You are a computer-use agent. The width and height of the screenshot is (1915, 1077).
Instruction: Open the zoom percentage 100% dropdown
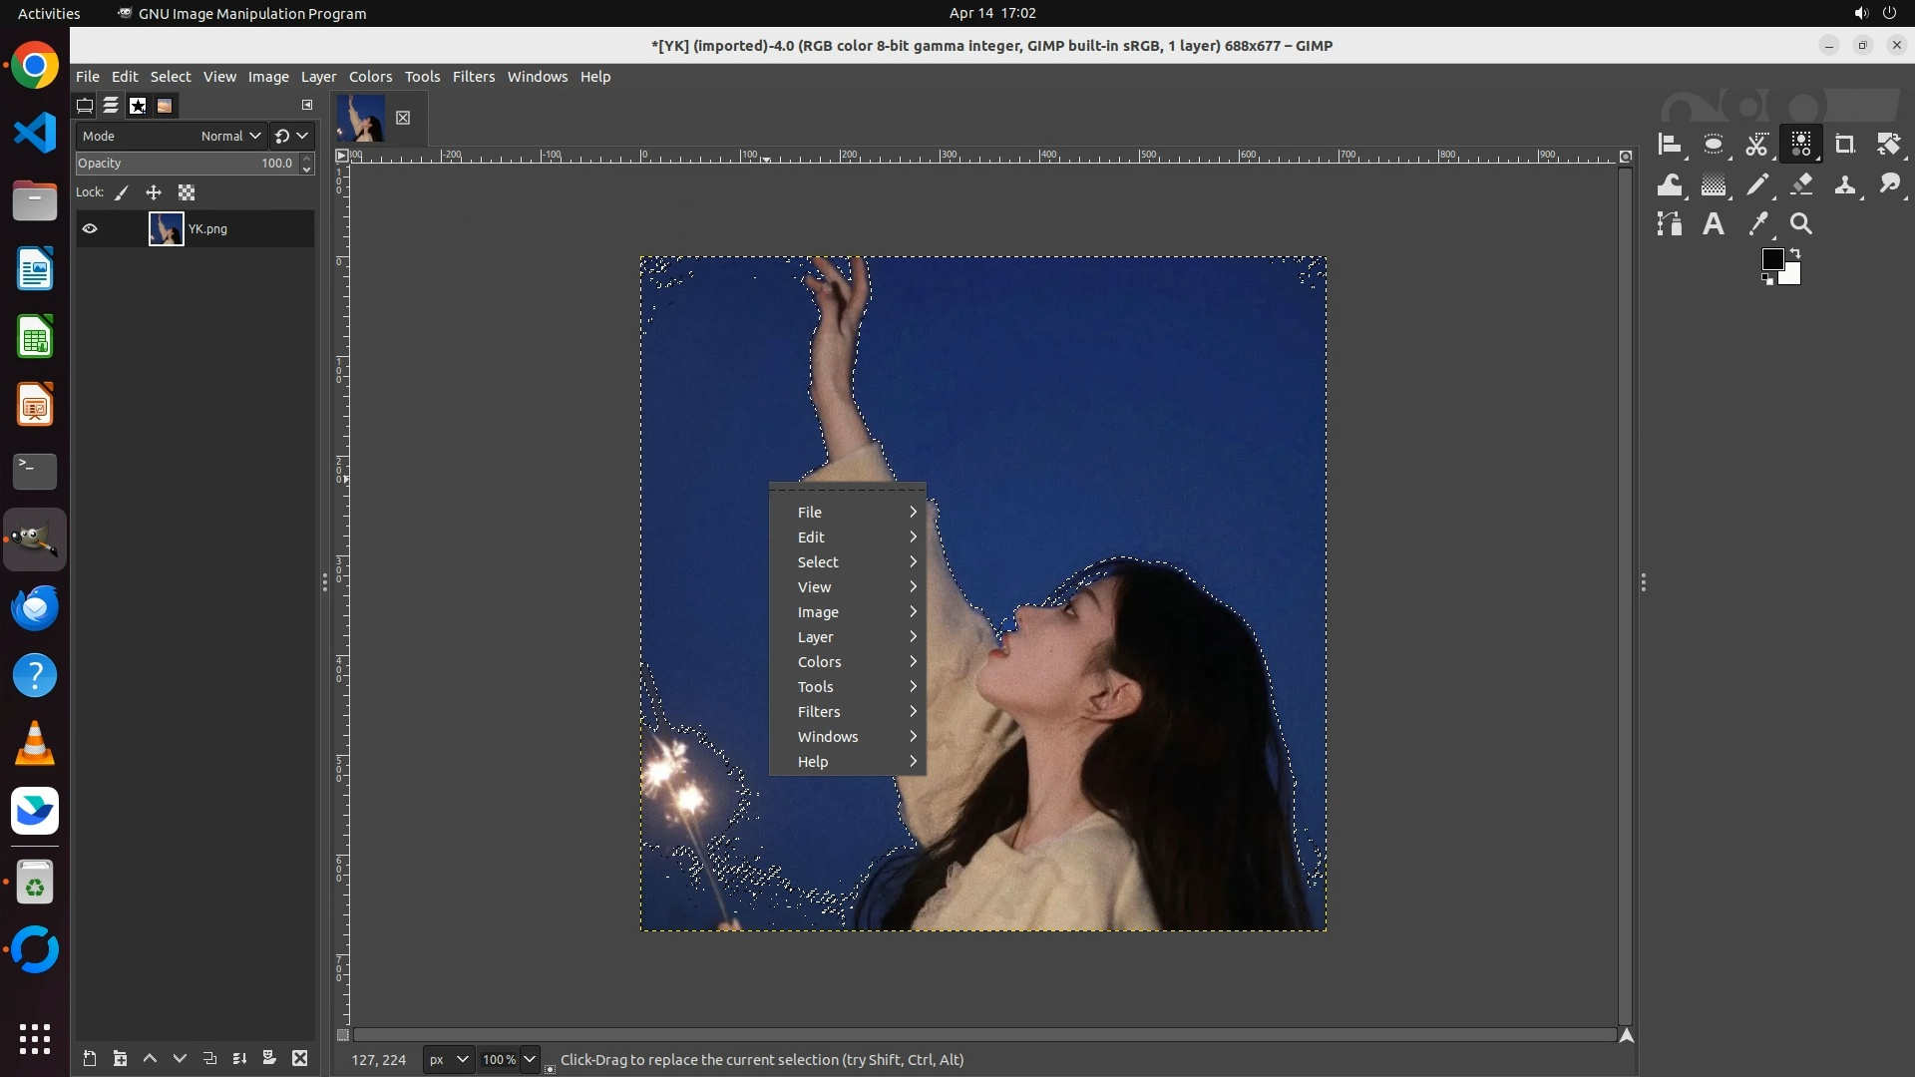(530, 1060)
